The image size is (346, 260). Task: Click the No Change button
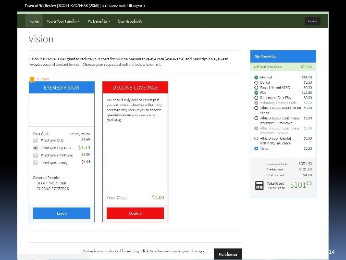(x=228, y=254)
